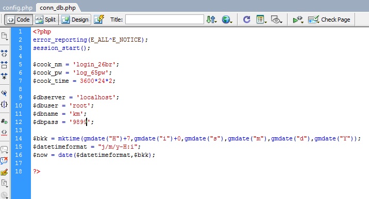Click the '$cook_nm' variable
Screen dimensions: 369x199
coord(47,65)
